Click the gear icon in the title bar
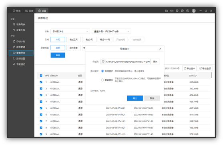 pyautogui.click(x=177, y=11)
